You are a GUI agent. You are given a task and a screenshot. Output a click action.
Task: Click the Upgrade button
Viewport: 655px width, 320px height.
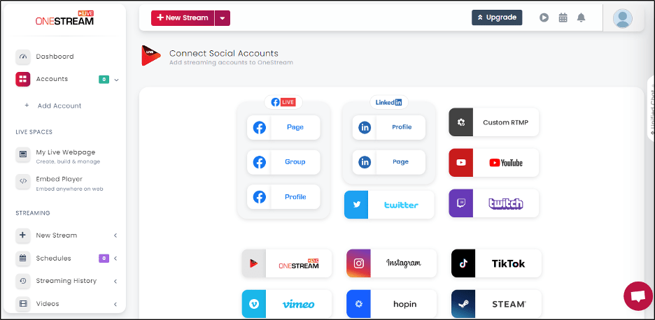[x=497, y=17]
